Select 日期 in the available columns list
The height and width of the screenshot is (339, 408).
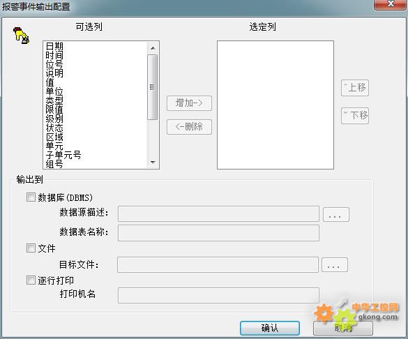tap(54, 46)
